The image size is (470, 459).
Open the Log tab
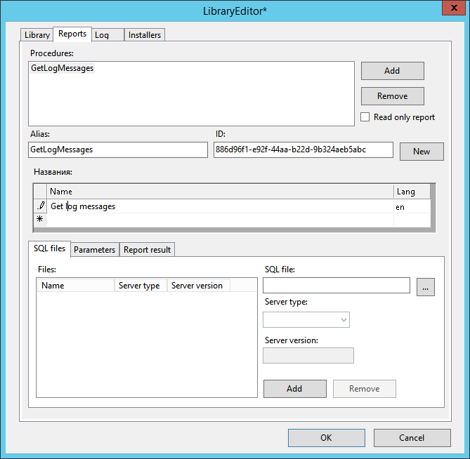(103, 34)
